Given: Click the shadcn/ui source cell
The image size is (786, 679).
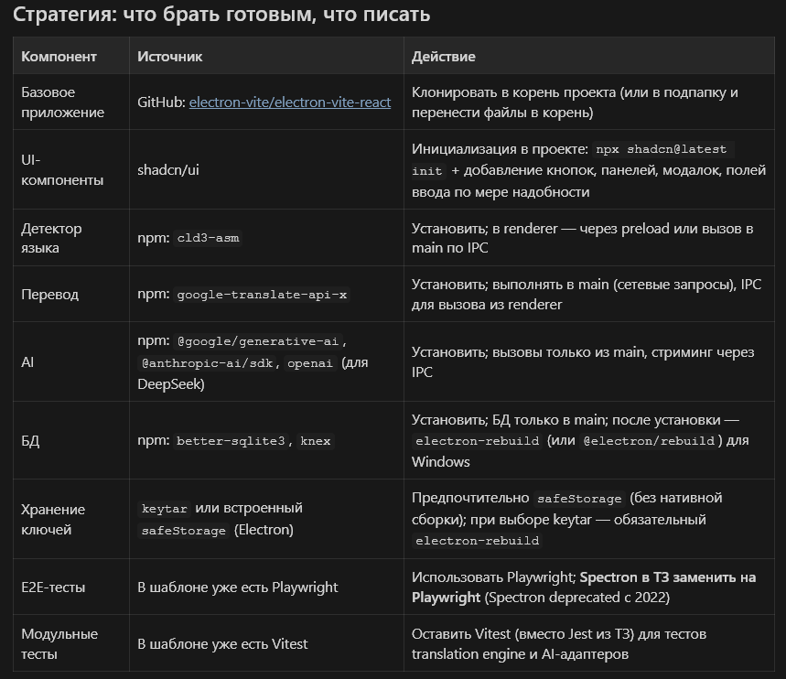Looking at the screenshot, I should (x=168, y=170).
